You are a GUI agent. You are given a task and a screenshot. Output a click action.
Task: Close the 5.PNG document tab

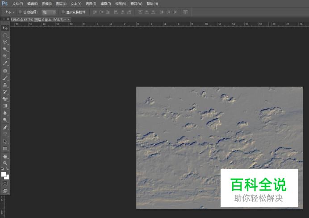coord(69,20)
